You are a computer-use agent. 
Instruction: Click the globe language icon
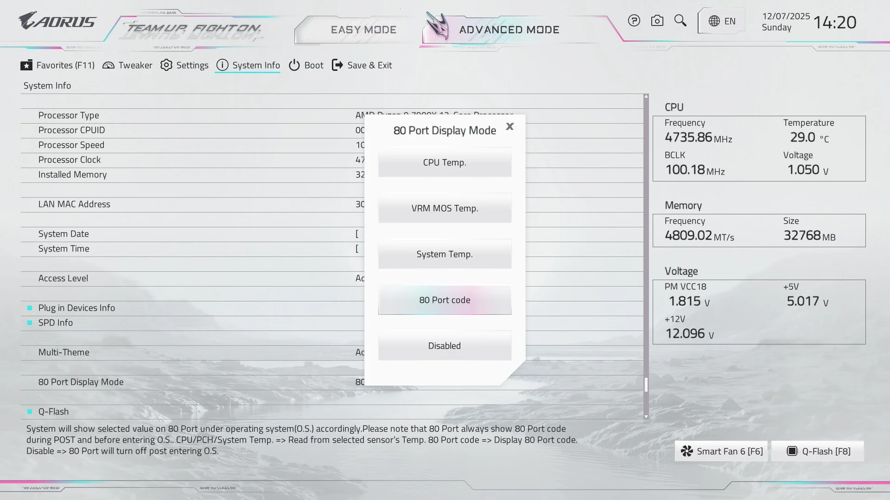714,21
